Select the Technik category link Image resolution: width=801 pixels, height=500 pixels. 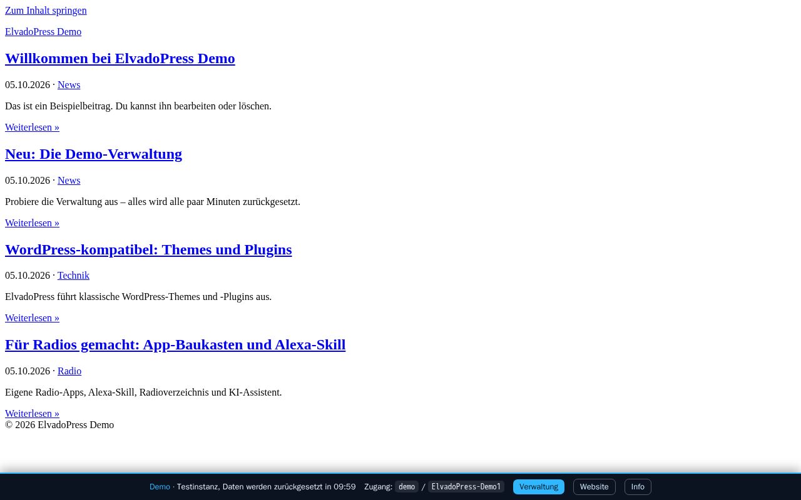pyautogui.click(x=73, y=276)
